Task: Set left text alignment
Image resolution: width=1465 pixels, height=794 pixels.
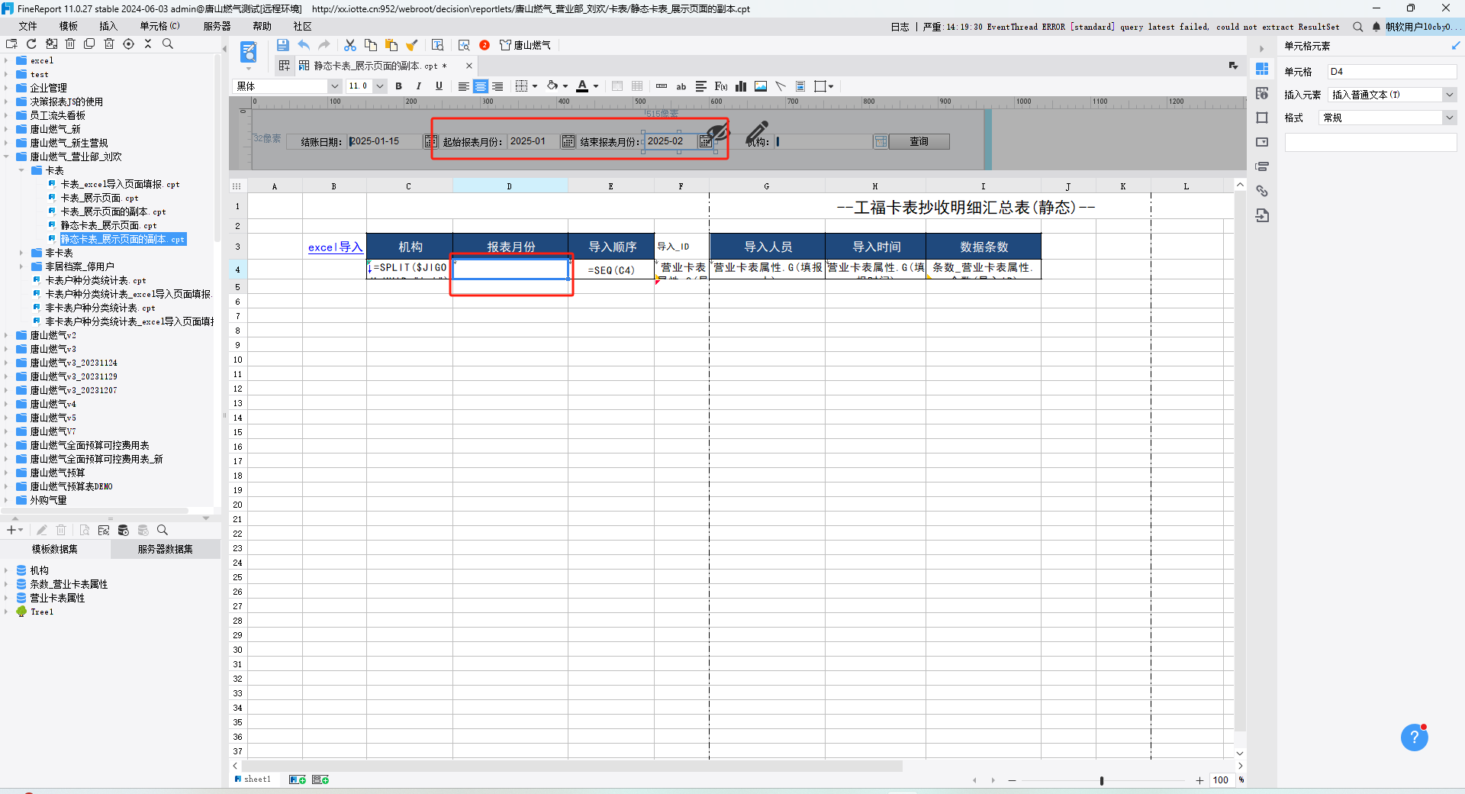Action: 463,86
